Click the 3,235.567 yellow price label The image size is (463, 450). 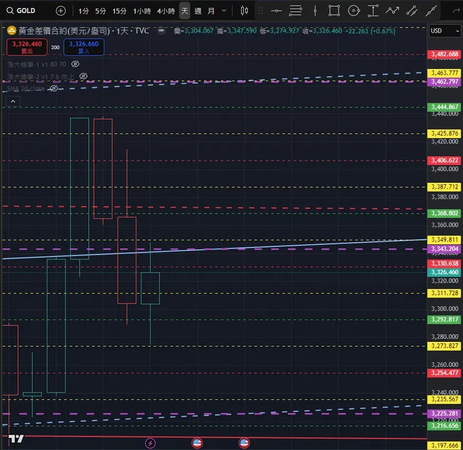pyautogui.click(x=444, y=399)
